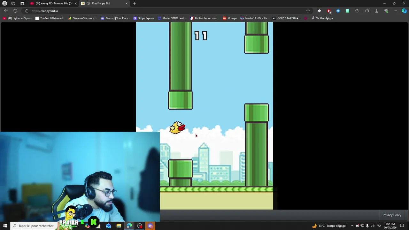Open File Explorer from taskbar

click(x=119, y=226)
